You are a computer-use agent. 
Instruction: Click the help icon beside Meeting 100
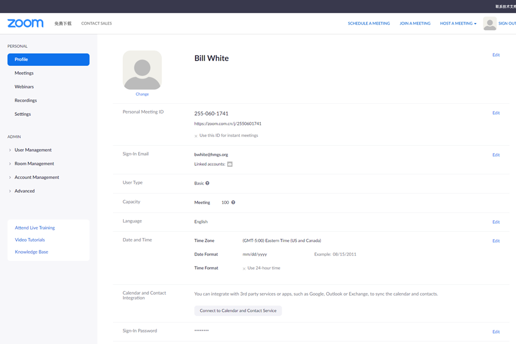tap(233, 202)
